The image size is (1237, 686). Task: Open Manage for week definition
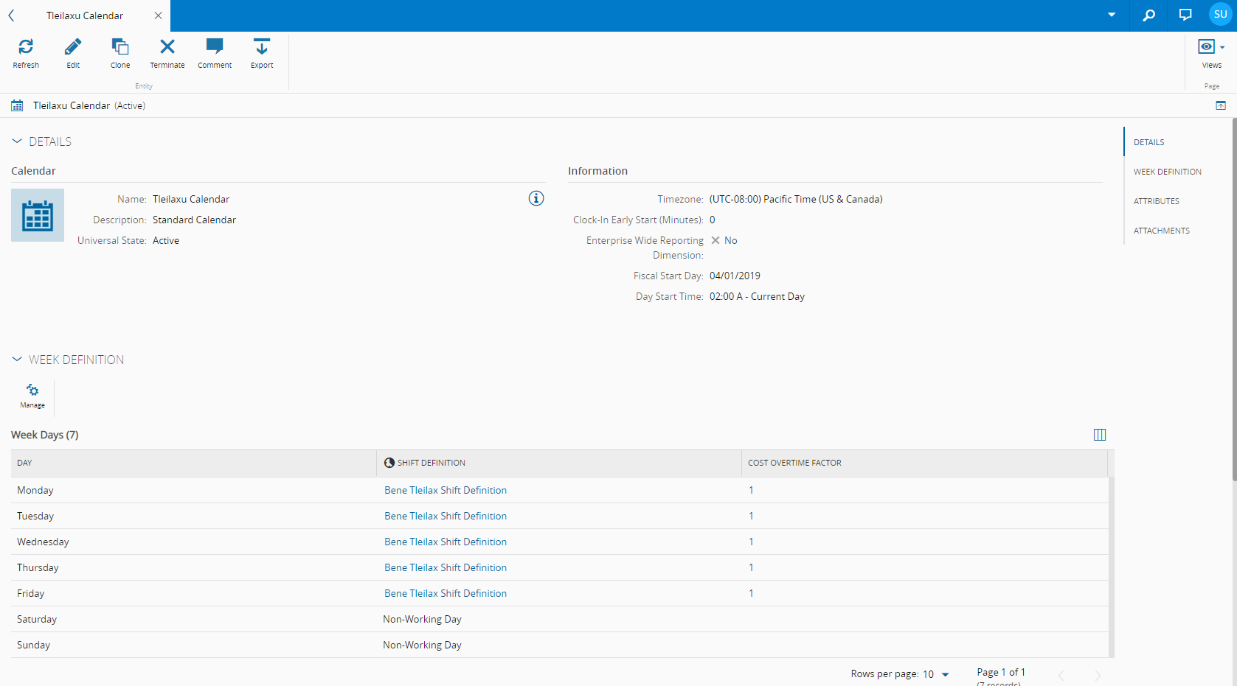coord(32,396)
